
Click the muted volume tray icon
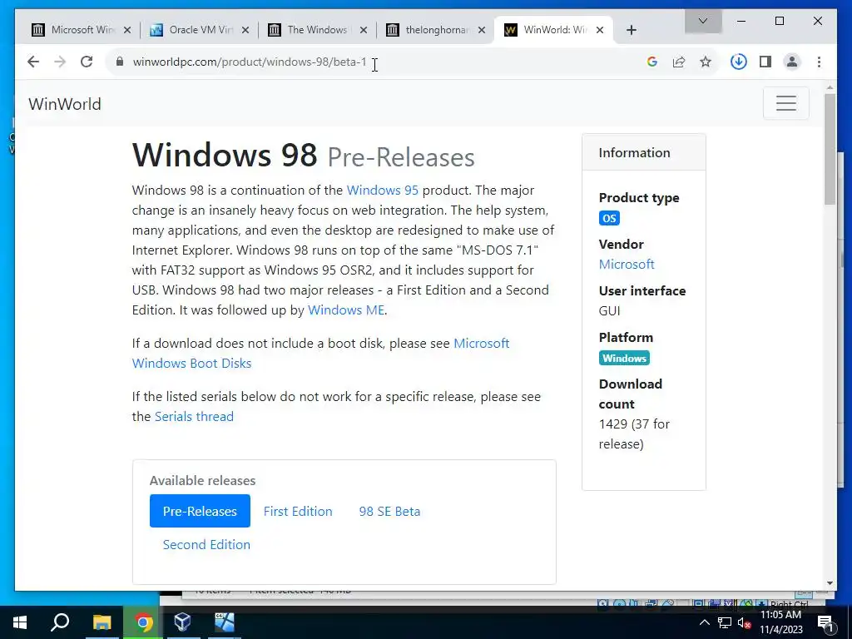745,622
